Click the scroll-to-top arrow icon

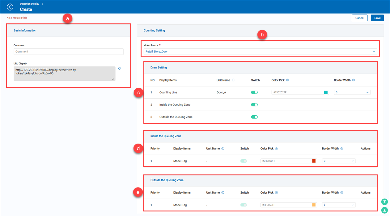[384, 202]
